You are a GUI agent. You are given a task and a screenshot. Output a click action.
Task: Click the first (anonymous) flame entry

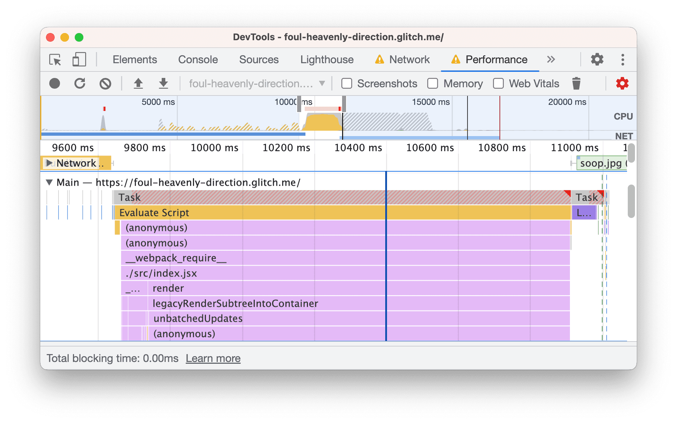pos(345,228)
